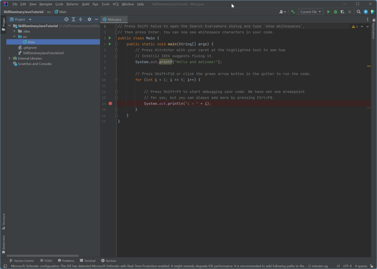Open the 4 spaces indent settings
Viewport: 377px width, 269px height.
click(361, 266)
